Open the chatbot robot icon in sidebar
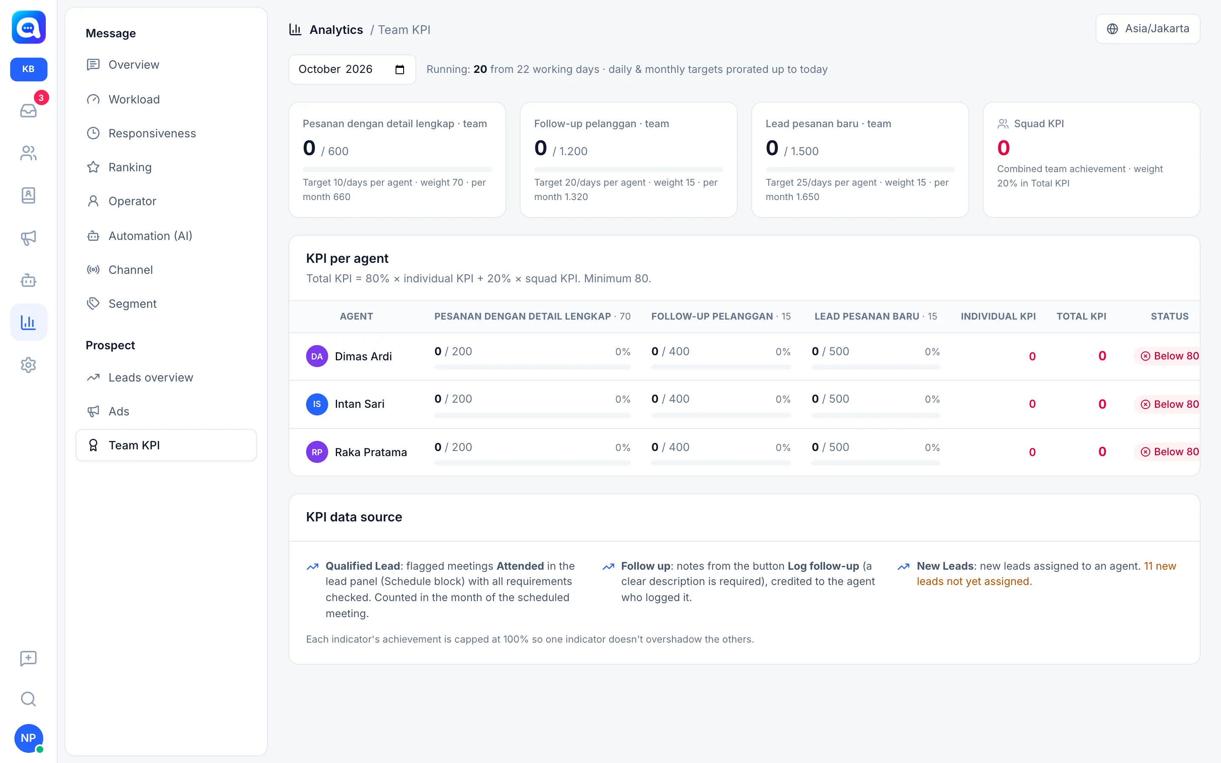The image size is (1221, 763). 29,280
